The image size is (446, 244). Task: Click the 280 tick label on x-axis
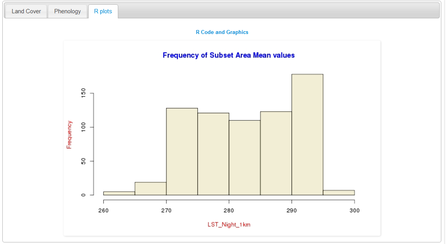tap(229, 210)
